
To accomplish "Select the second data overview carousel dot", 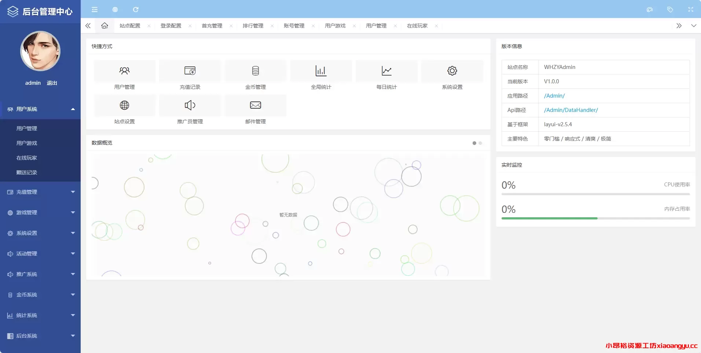I will 481,143.
